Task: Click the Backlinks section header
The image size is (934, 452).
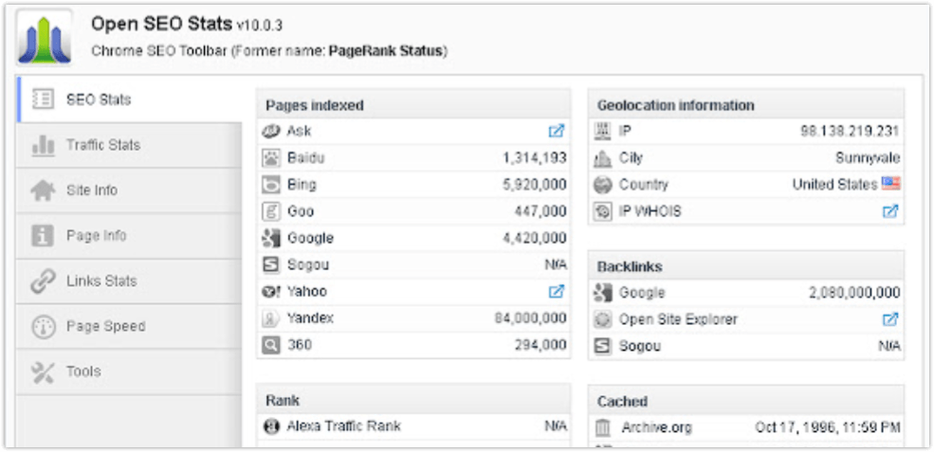Action: (x=745, y=267)
